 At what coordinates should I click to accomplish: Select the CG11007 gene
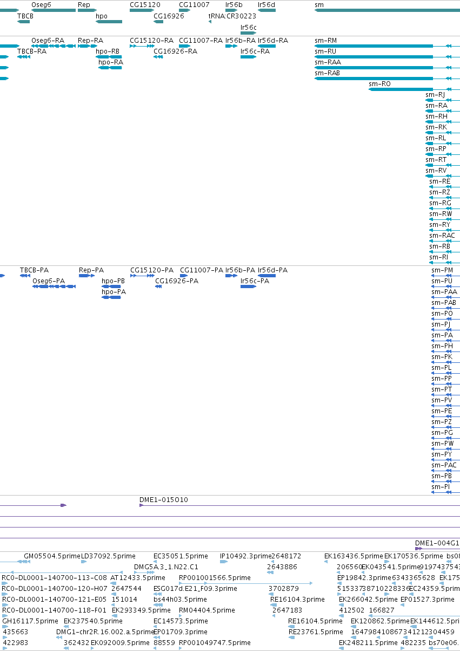point(184,11)
